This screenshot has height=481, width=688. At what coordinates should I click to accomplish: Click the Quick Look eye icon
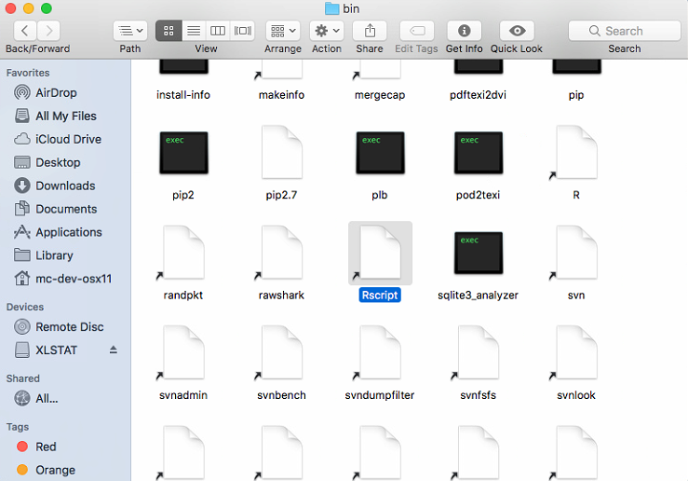click(x=517, y=31)
